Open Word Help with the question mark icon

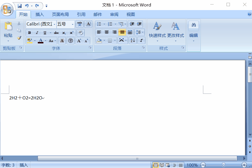pyautogui.click(x=249, y=14)
